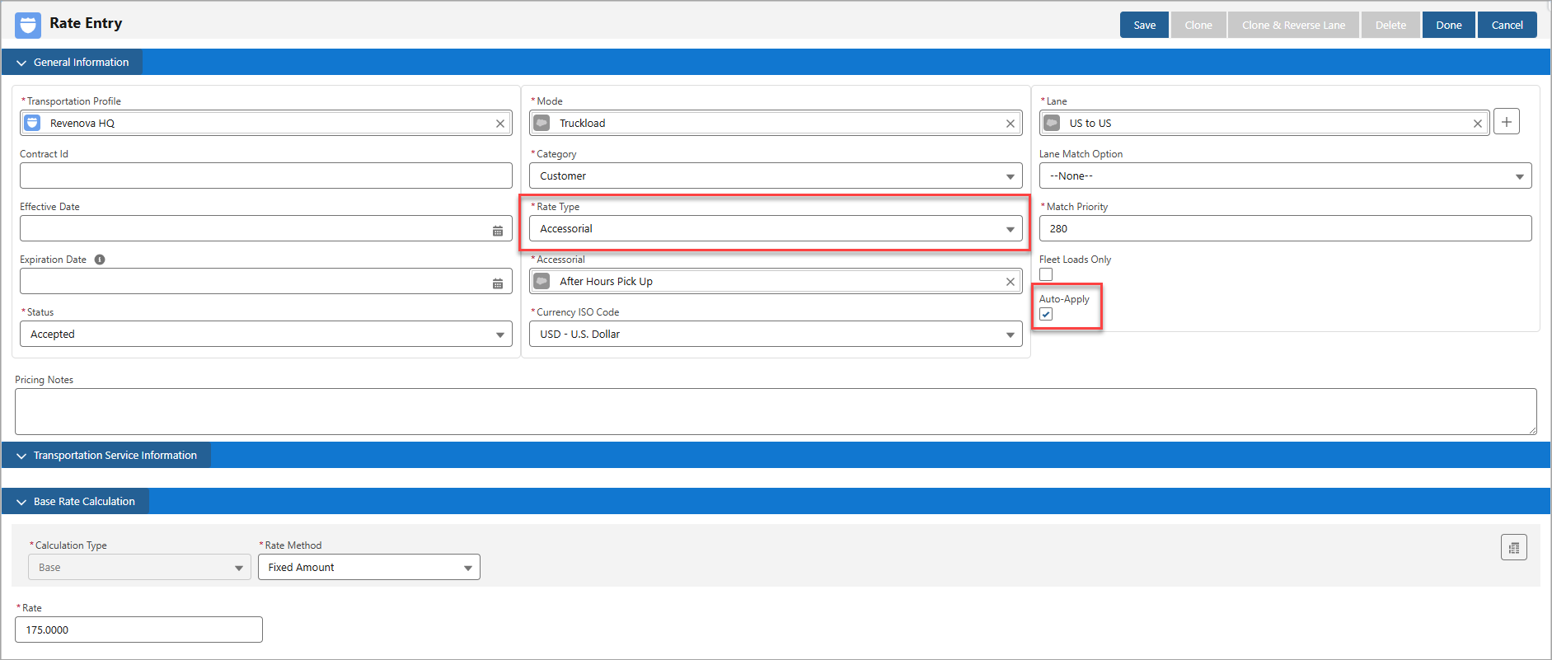Open the Rate Method dropdown
Screen dimensions: 1552x660
point(369,567)
